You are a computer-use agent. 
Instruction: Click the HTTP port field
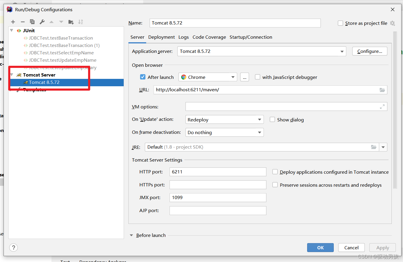click(x=218, y=172)
